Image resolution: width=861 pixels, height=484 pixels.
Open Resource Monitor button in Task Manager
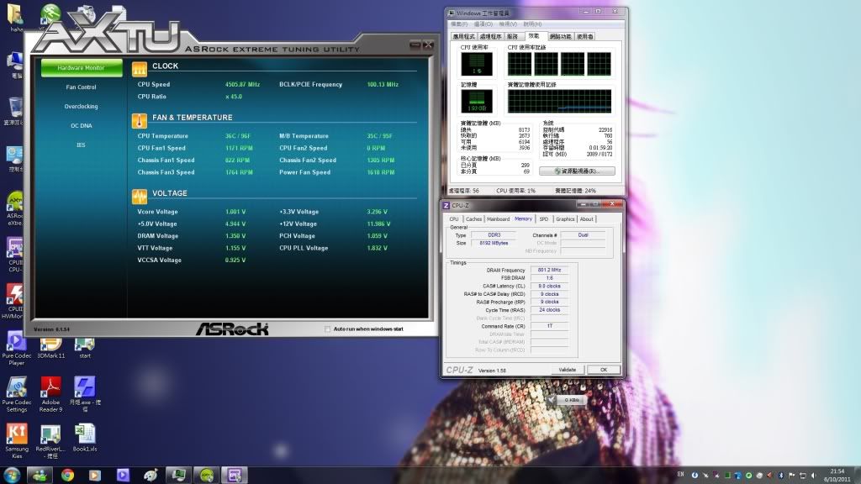(x=577, y=171)
